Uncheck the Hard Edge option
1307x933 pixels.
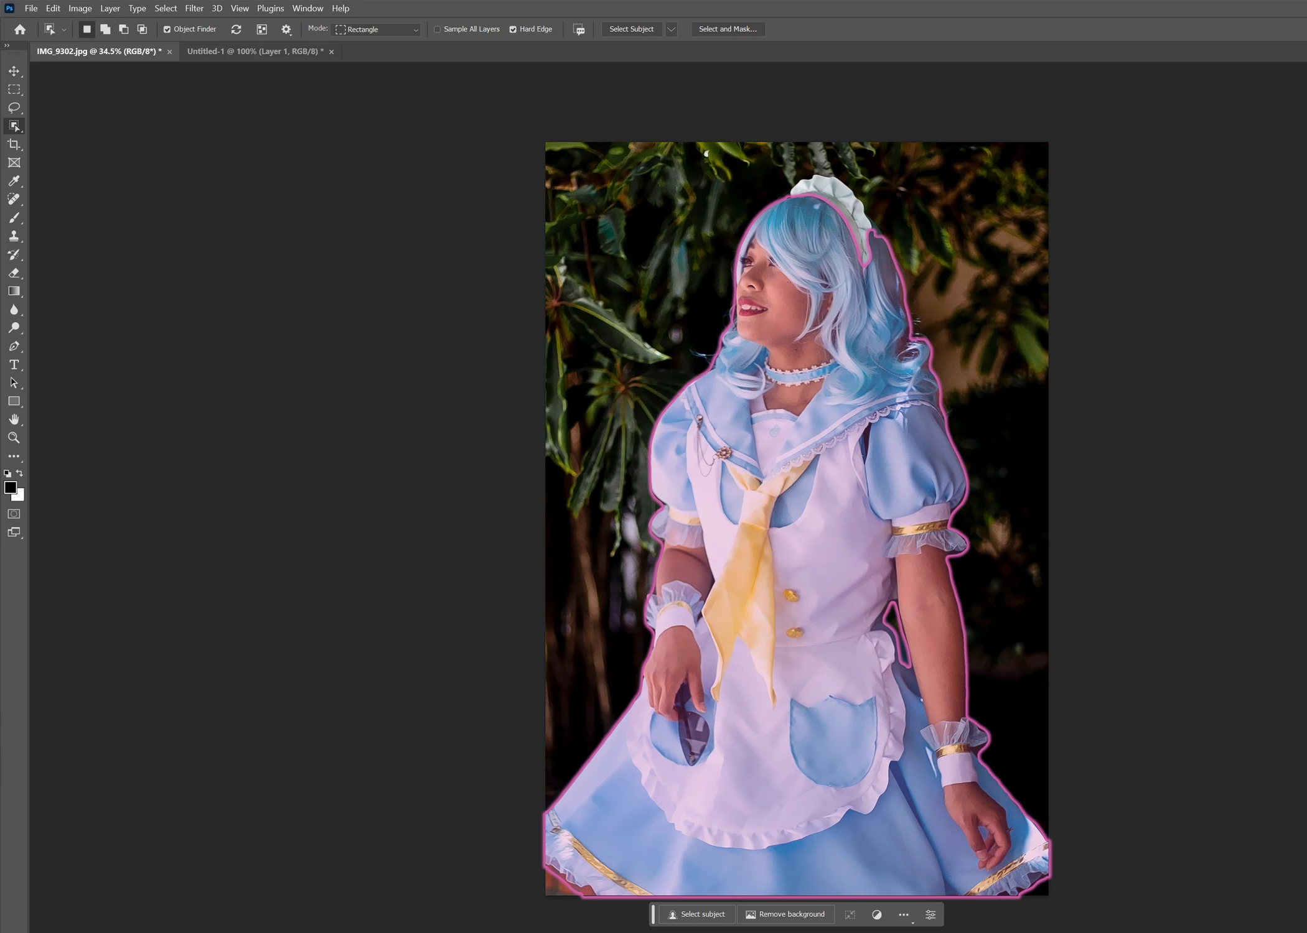tap(513, 29)
